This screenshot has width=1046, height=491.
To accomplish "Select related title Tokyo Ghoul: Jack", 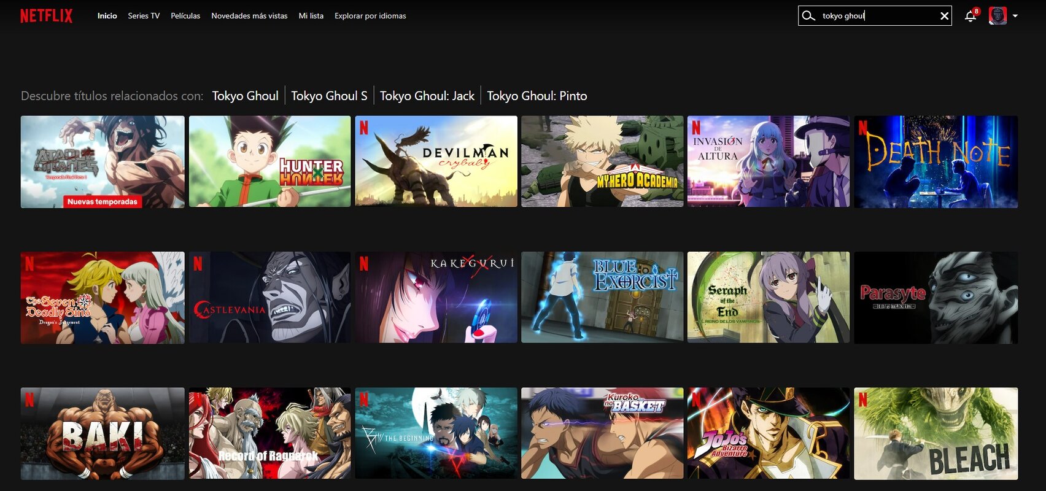I will pyautogui.click(x=427, y=96).
